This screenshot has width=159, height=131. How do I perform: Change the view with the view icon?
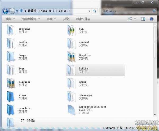pyautogui.click(x=130, y=19)
